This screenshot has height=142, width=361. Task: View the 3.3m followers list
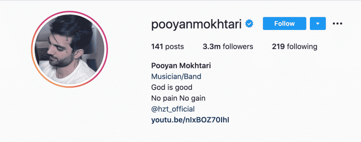click(228, 47)
